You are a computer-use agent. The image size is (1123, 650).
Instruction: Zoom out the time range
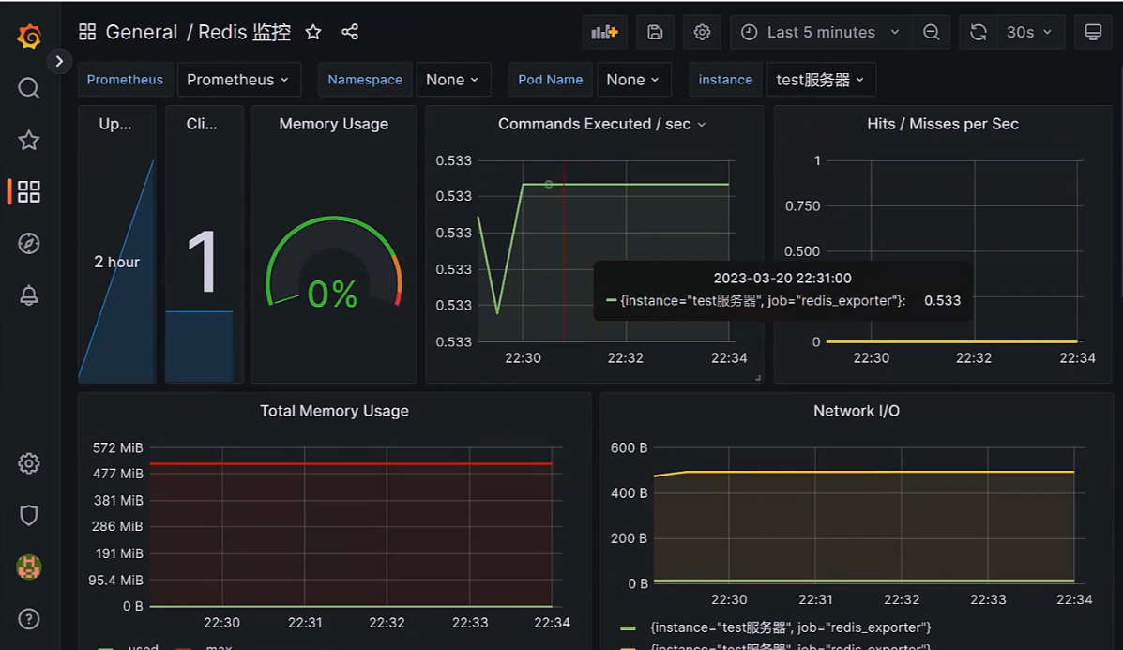tap(931, 31)
